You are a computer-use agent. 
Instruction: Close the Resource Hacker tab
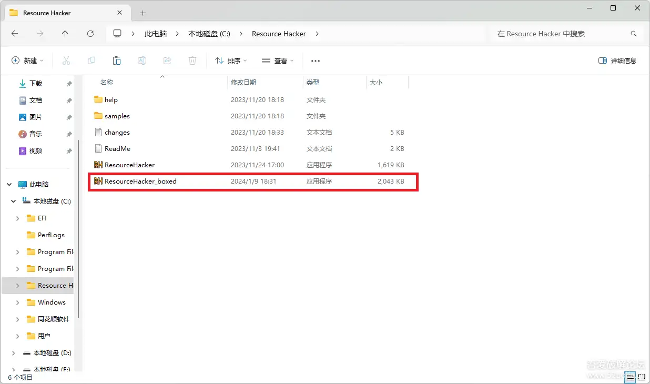click(120, 13)
